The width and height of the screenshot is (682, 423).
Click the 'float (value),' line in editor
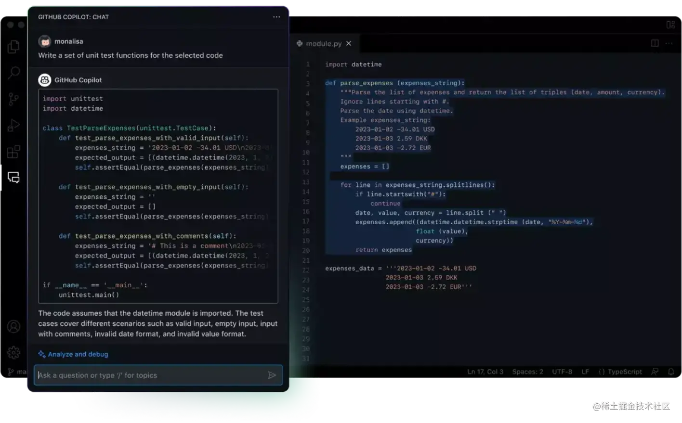tap(442, 231)
